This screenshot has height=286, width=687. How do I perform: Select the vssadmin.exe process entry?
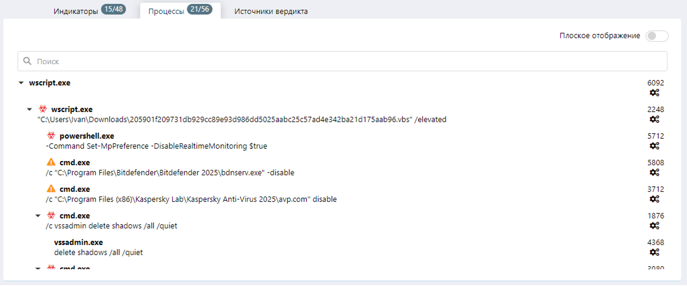[x=79, y=242]
